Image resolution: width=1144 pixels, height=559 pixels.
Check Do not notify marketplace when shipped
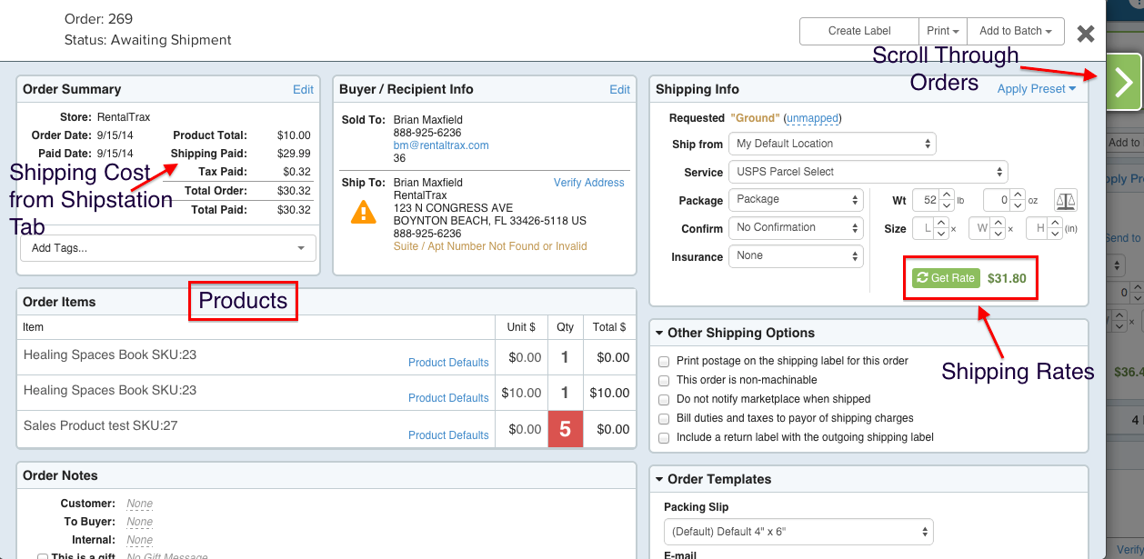[664, 400]
